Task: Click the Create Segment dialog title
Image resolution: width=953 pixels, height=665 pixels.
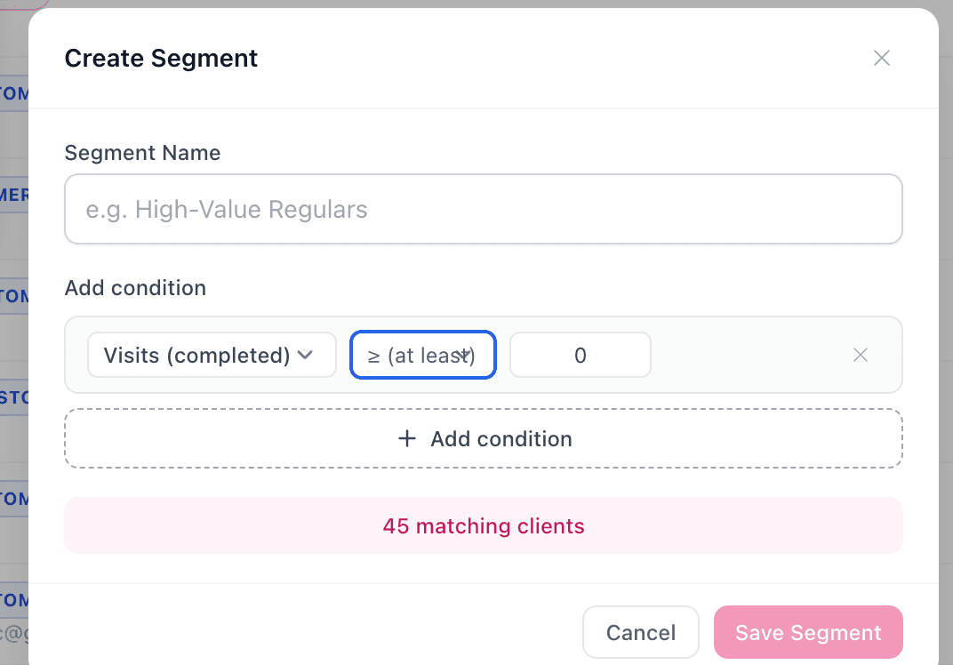Action: pyautogui.click(x=161, y=59)
